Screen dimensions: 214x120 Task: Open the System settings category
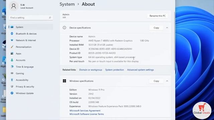[31, 27]
